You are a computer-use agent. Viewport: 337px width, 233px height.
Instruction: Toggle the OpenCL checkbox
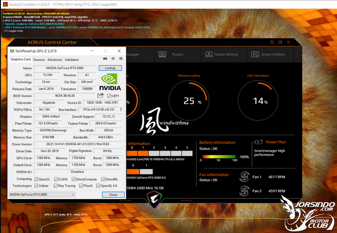[36, 179]
